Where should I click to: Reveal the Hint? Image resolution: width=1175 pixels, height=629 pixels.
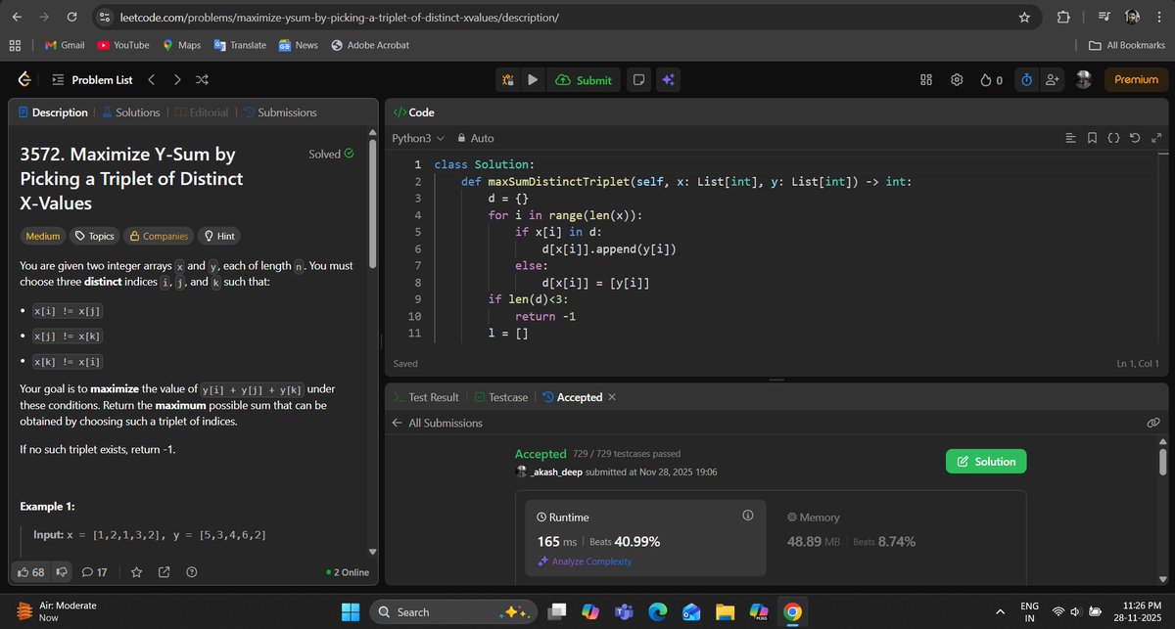tap(218, 236)
